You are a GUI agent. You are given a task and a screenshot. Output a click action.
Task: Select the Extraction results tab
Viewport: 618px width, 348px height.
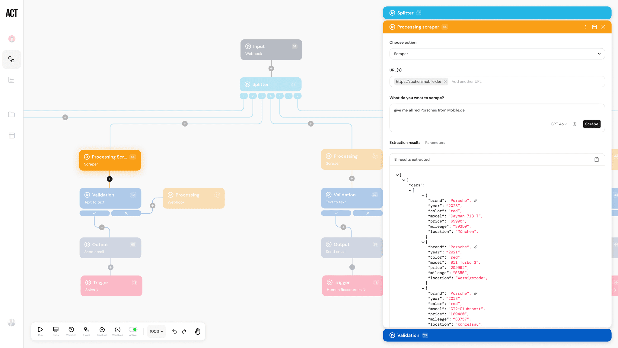pyautogui.click(x=405, y=143)
